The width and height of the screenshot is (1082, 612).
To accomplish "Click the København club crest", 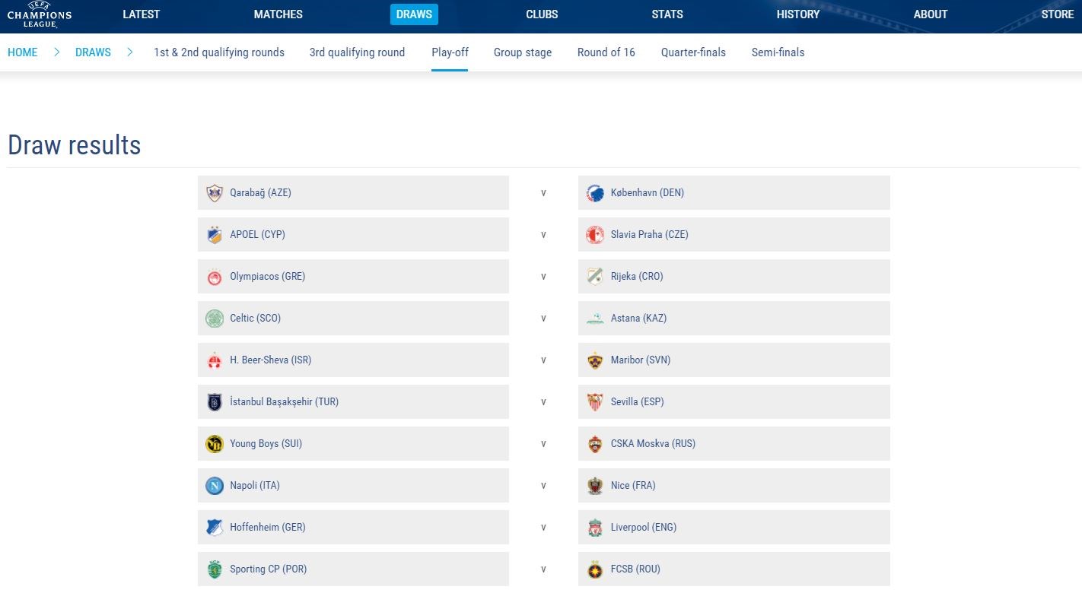I will click(595, 193).
